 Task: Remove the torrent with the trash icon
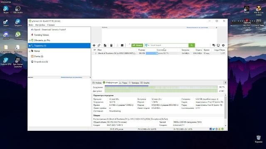(111, 45)
